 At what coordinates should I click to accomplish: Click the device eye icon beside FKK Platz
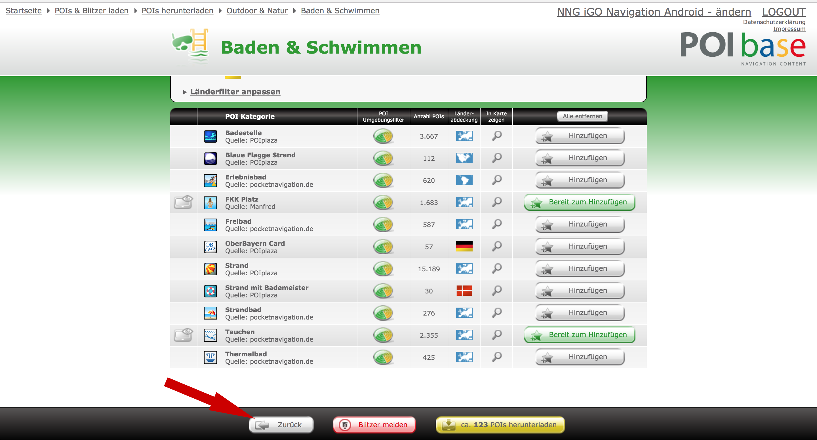click(183, 202)
